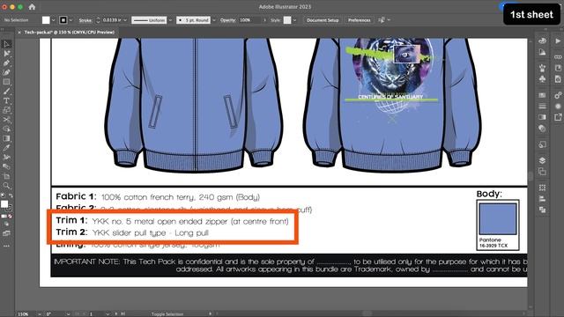
Task: Click the white fill swatch in control bar
Action: (x=46, y=20)
